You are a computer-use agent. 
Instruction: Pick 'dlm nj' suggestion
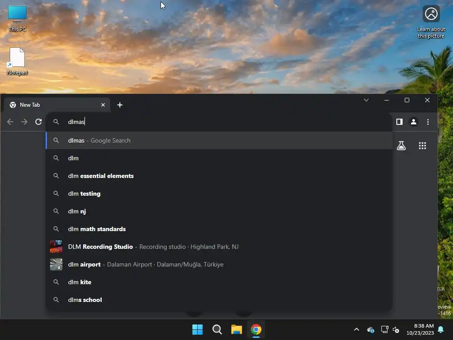(x=219, y=211)
